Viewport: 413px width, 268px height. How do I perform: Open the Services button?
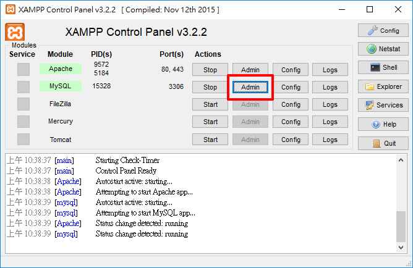(x=383, y=105)
